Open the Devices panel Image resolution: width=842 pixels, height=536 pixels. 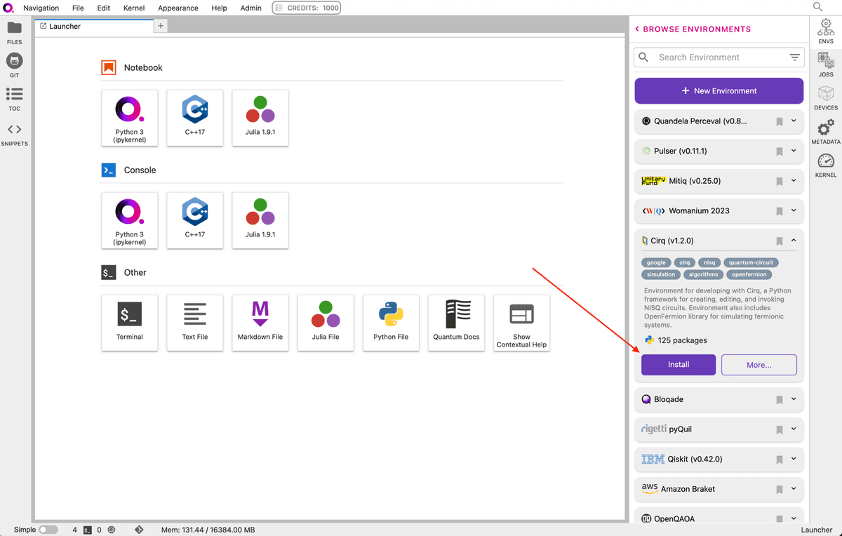(826, 98)
